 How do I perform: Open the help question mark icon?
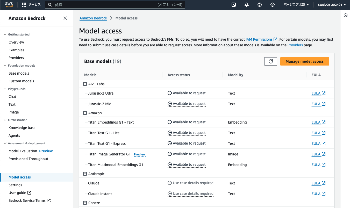coord(259,5)
